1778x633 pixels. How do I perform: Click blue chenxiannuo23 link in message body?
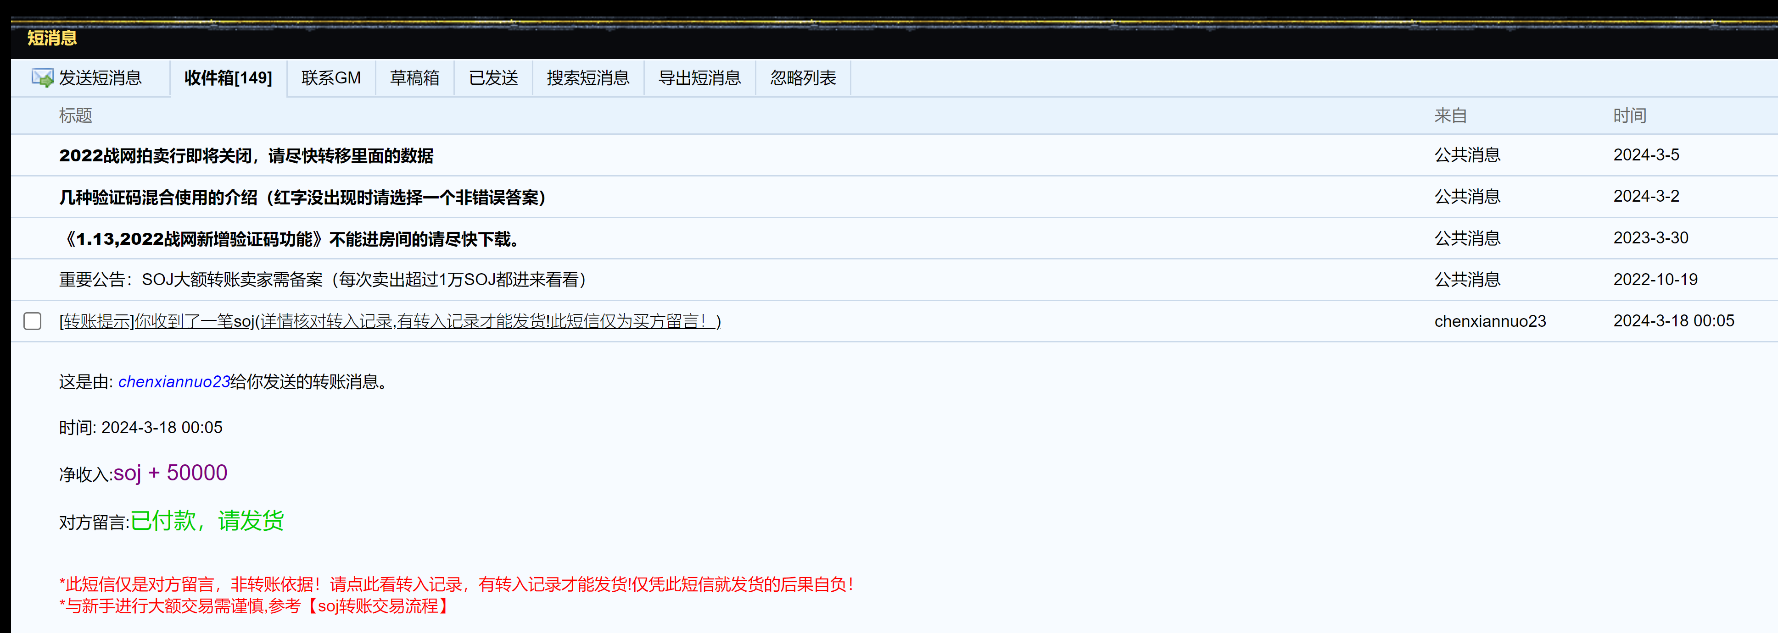point(174,382)
